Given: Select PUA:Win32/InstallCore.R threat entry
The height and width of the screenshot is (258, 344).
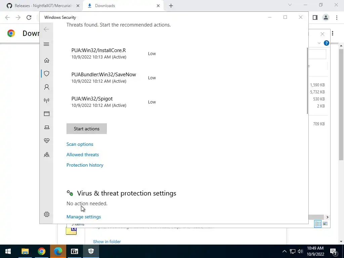Looking at the screenshot, I should click(114, 53).
